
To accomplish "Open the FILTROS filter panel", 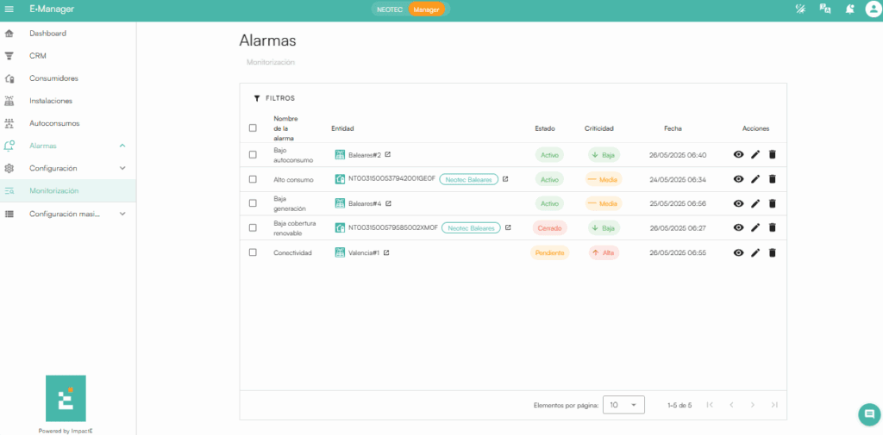I will tap(274, 98).
